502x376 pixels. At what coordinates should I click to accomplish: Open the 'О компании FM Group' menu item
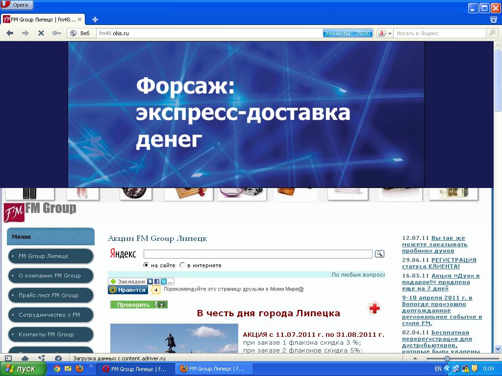(x=50, y=276)
